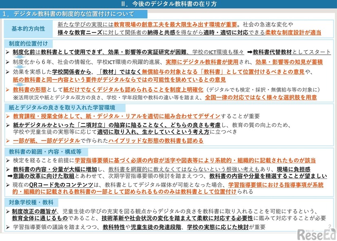Click bold text 様々な教育ニーズ

80,33
